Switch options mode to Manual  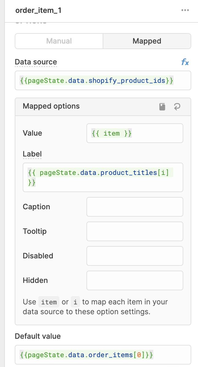(x=59, y=41)
